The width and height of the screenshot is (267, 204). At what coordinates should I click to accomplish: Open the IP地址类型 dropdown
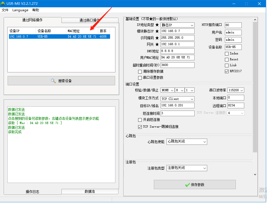(177, 25)
